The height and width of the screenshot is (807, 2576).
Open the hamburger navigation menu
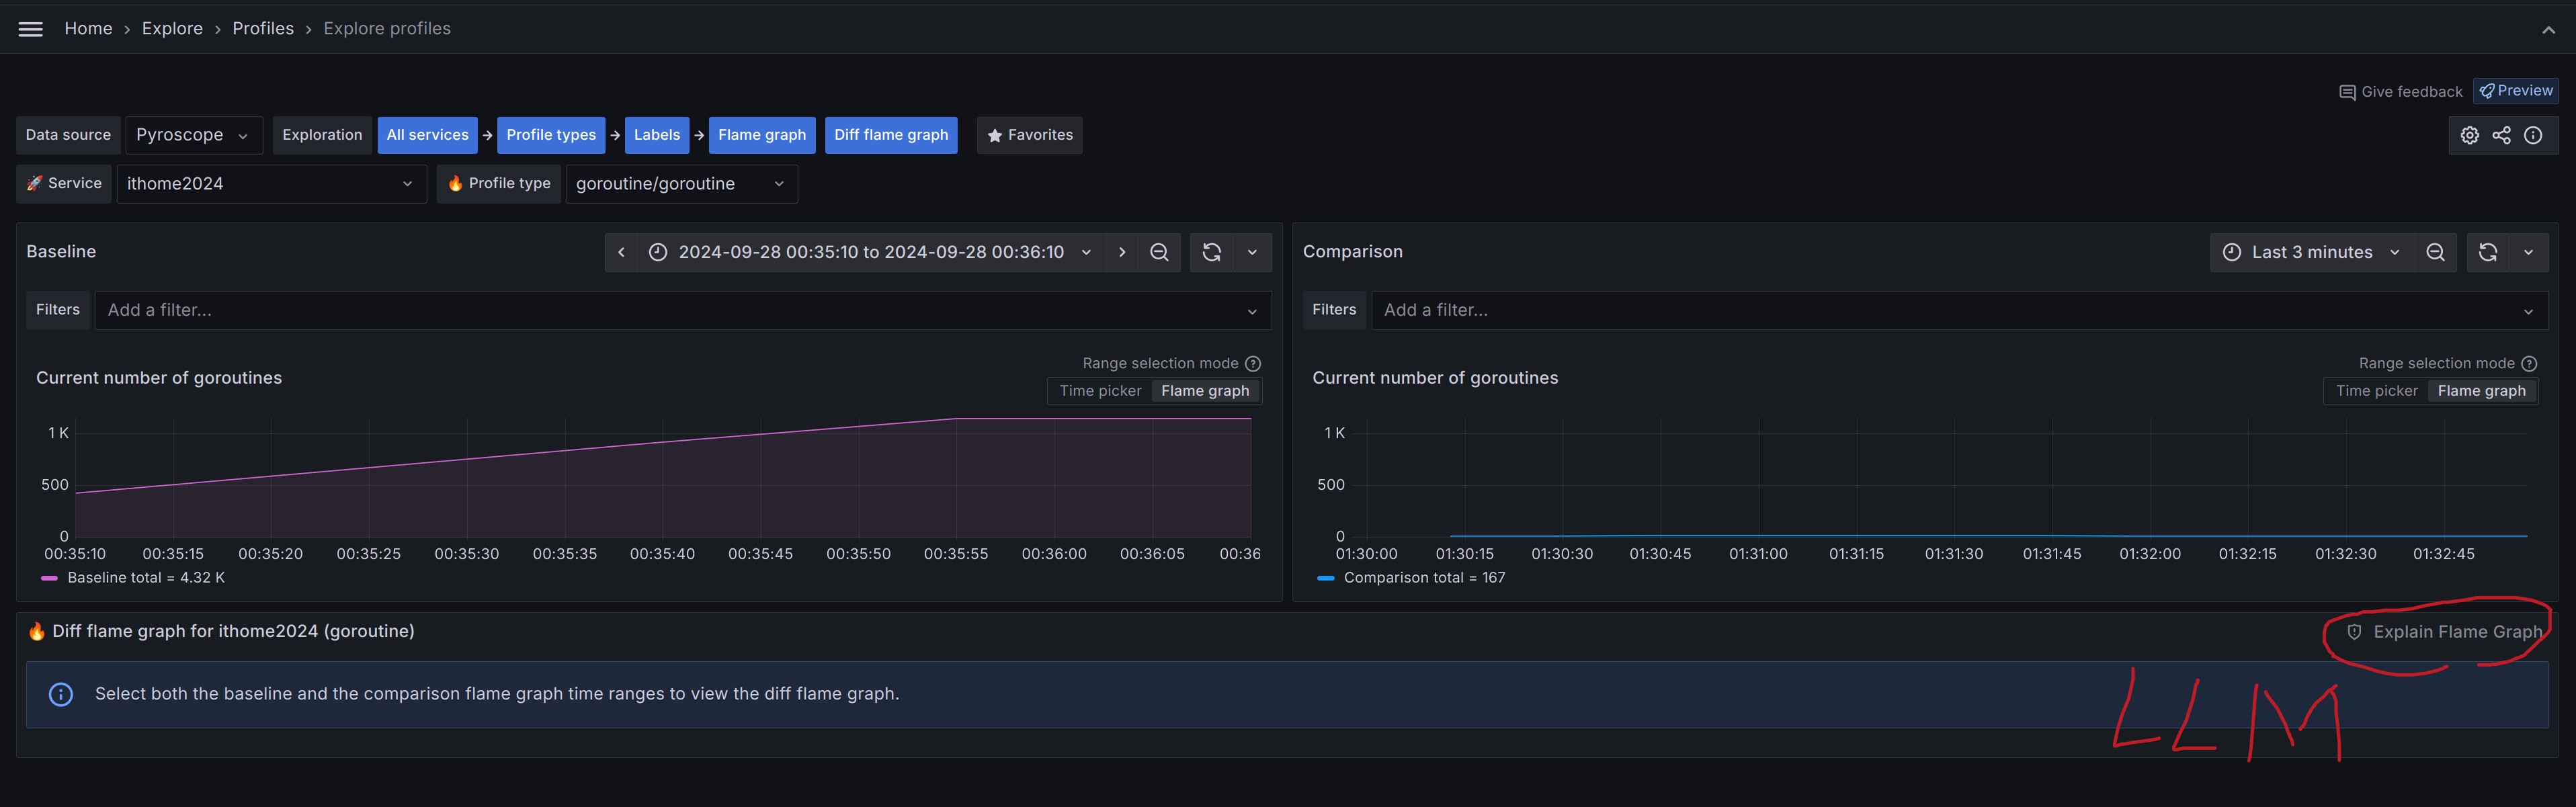point(30,29)
